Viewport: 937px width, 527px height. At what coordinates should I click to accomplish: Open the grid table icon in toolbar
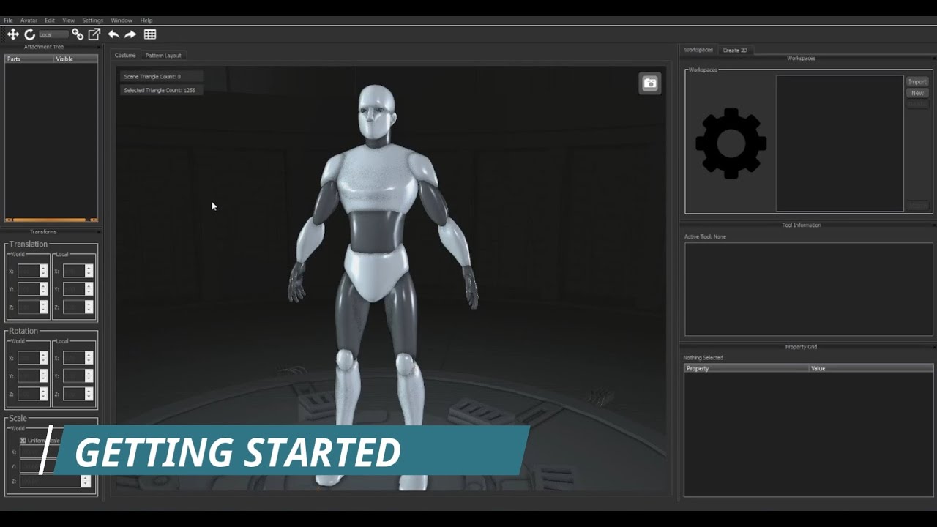pos(150,34)
